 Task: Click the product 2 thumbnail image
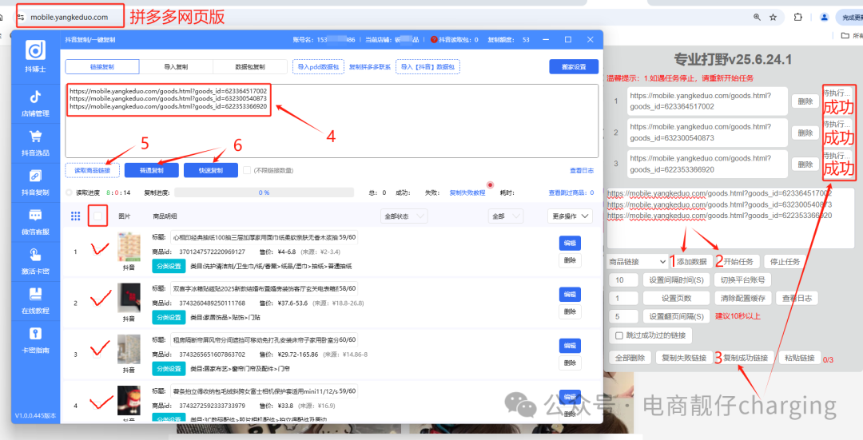click(129, 298)
